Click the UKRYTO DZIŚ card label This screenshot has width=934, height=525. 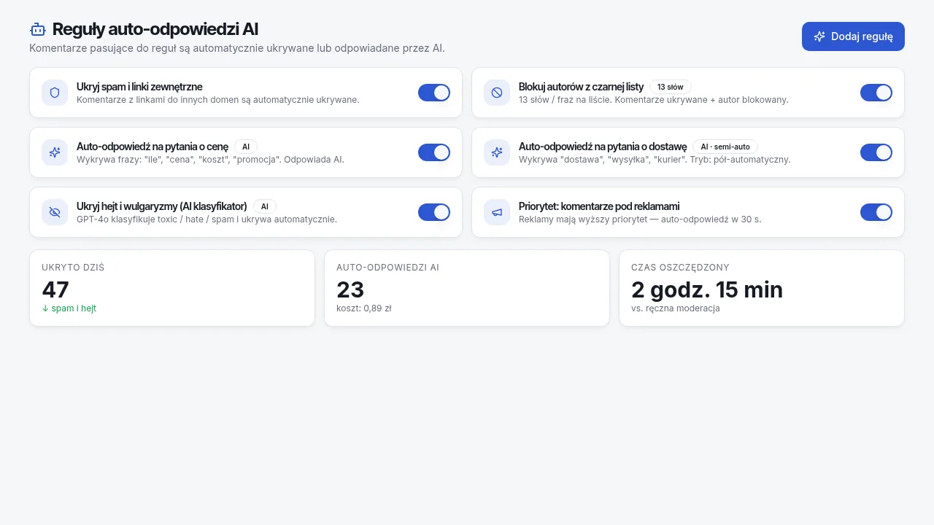point(73,268)
